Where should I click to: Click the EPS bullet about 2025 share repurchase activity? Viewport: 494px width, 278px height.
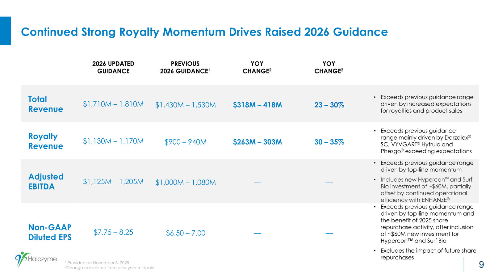pyautogui.click(x=424, y=224)
